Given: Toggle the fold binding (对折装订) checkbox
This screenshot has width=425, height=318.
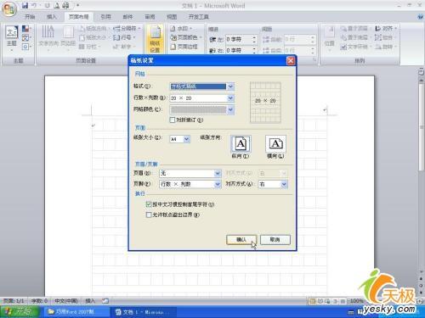Looking at the screenshot, I should point(173,120).
